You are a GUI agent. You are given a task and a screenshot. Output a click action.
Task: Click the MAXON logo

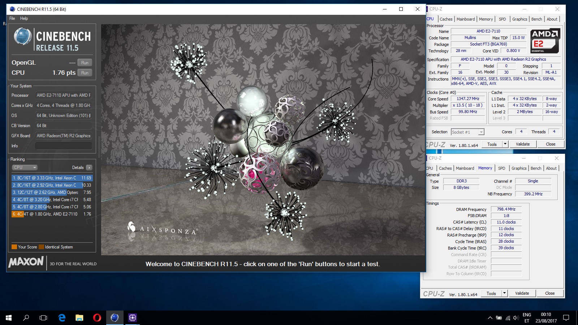pyautogui.click(x=26, y=262)
